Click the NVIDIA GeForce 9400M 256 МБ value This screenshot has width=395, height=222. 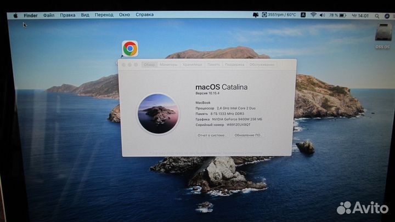pyautogui.click(x=237, y=119)
